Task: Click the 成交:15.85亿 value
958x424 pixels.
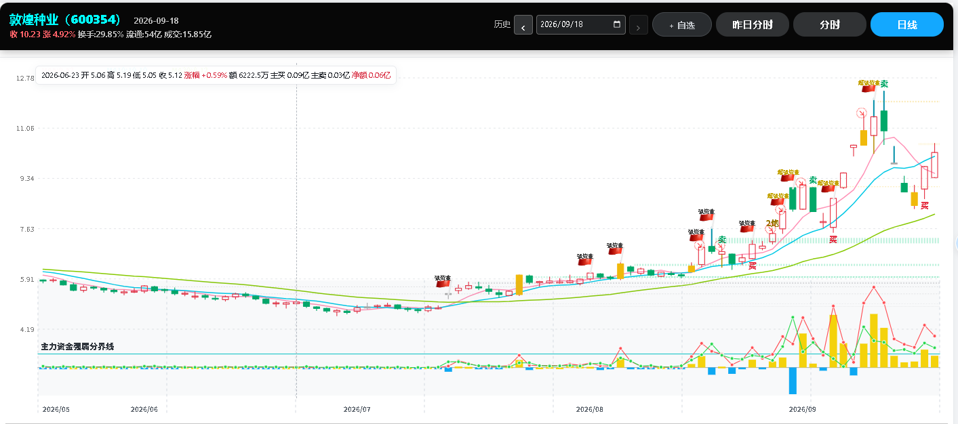Action: (x=188, y=34)
